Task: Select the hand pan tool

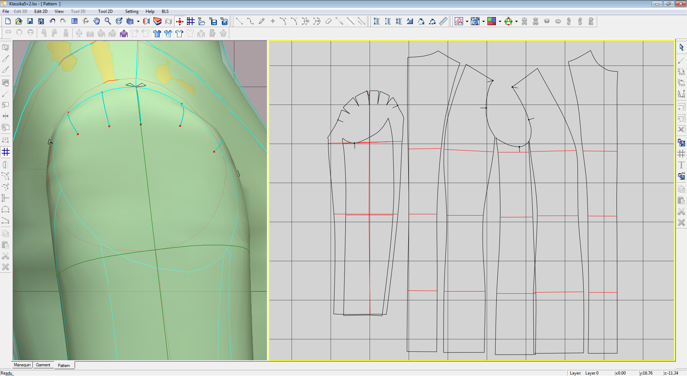Action: point(97,21)
